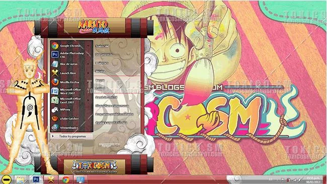Viewport: 327px width, 184px height.
Task: Open Imágenes from the start menu
Action: pyautogui.click(x=102, y=63)
